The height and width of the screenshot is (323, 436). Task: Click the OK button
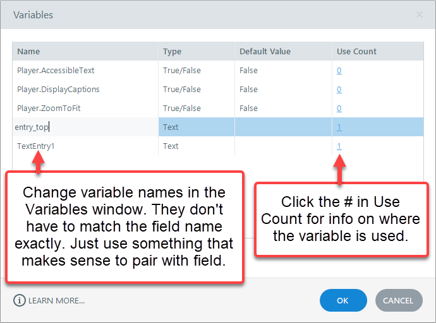point(343,300)
